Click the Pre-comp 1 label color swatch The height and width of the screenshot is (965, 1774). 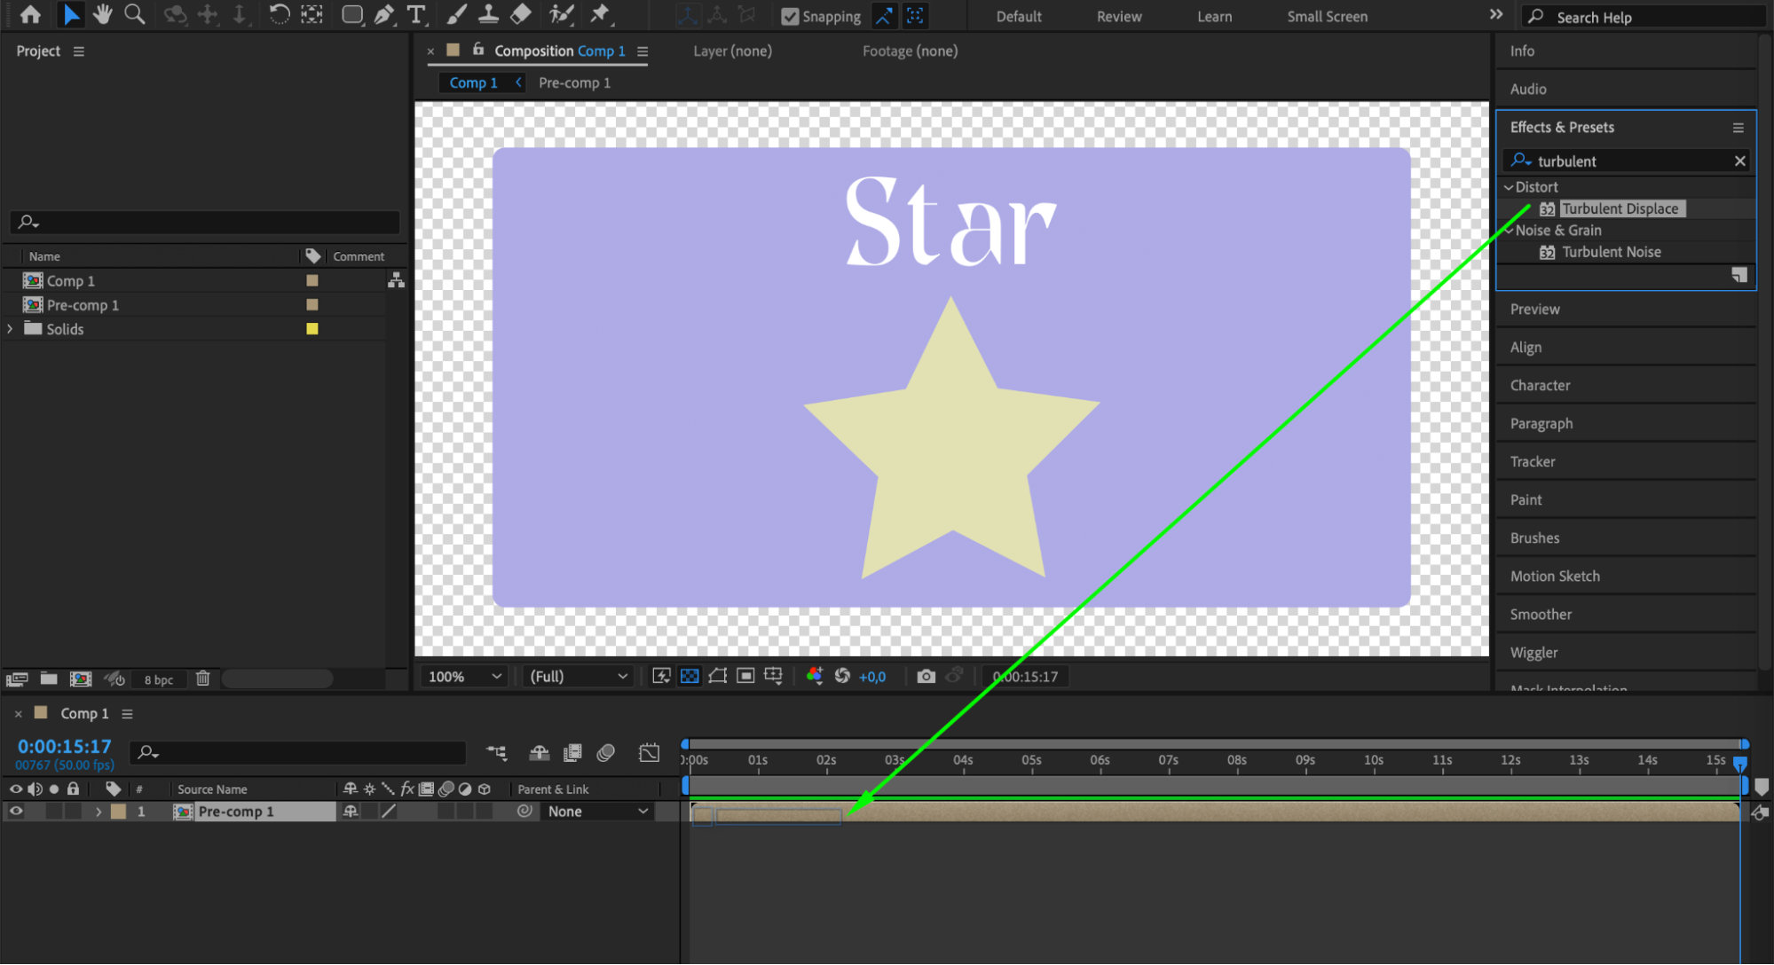coord(311,305)
